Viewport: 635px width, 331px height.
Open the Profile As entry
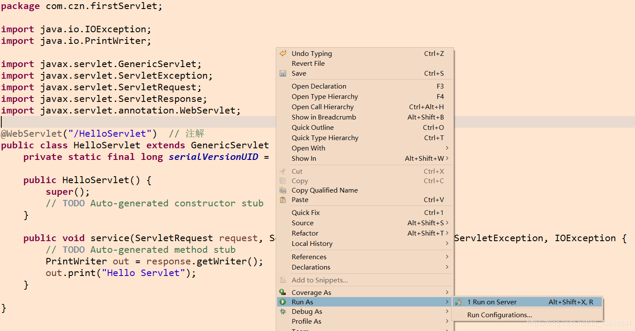click(x=365, y=322)
